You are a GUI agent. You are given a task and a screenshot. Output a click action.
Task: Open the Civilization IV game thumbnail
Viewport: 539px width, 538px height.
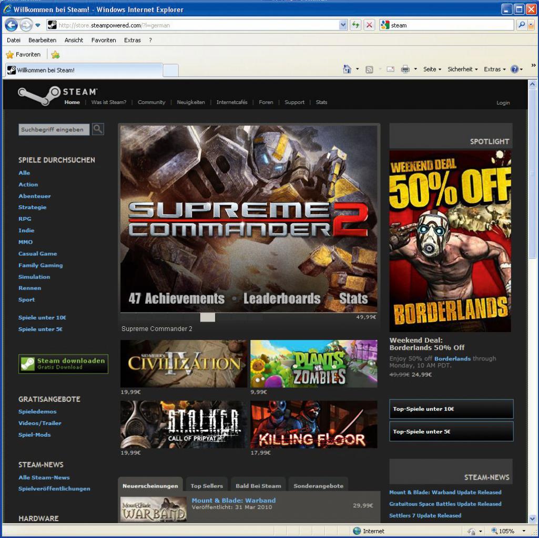coord(184,364)
